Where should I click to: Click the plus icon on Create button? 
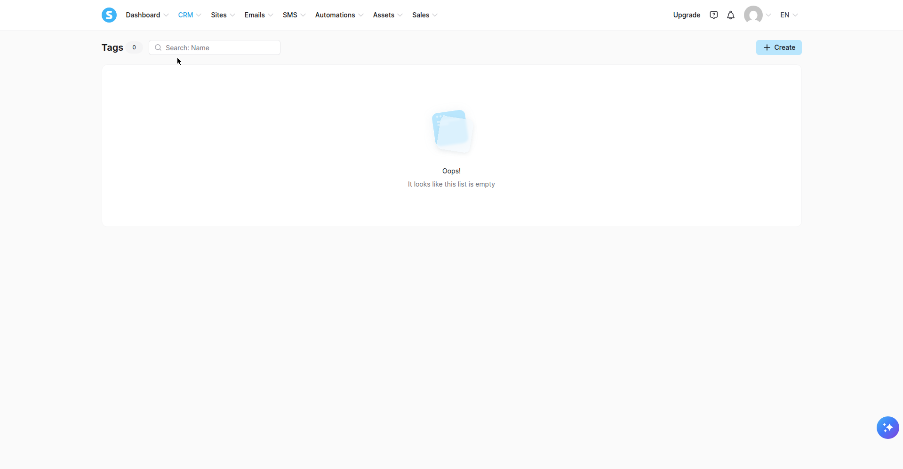(x=767, y=47)
